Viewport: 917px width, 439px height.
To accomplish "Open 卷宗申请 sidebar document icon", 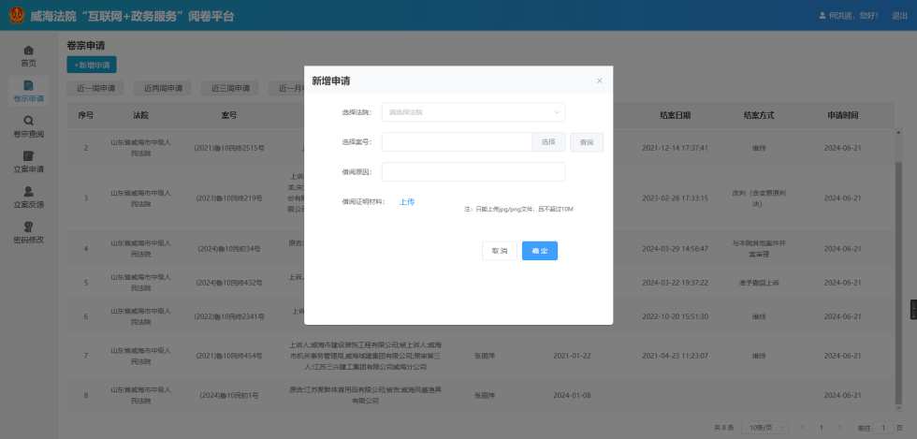I will tap(28, 85).
